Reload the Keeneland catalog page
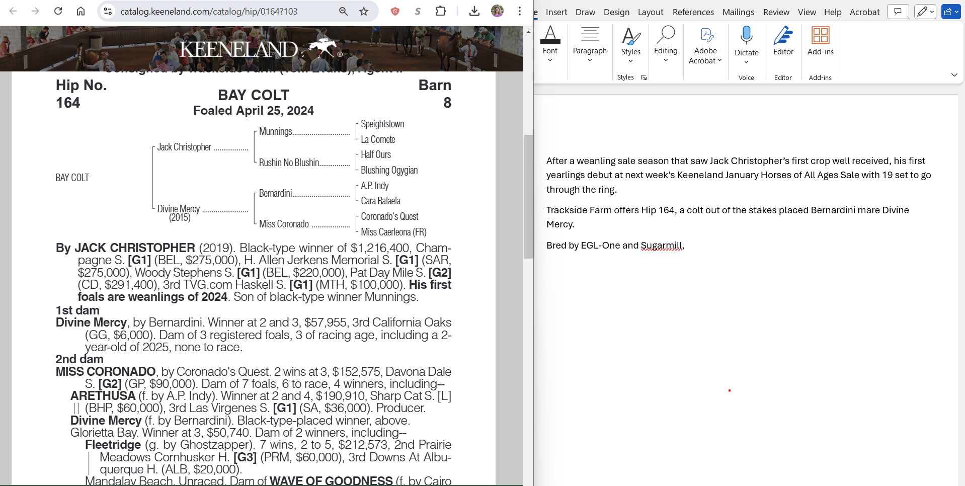Image resolution: width=965 pixels, height=486 pixels. pos(58,11)
